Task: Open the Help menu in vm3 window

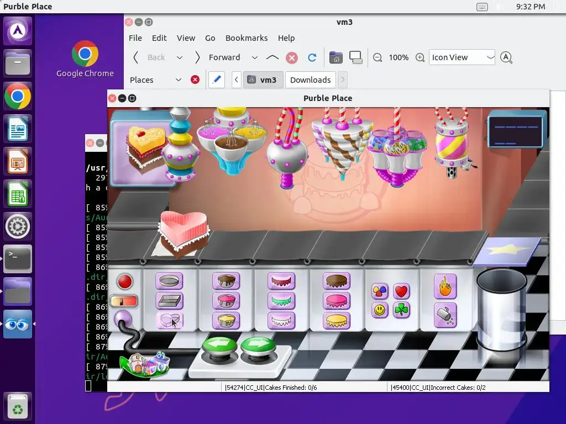Action: (x=286, y=38)
